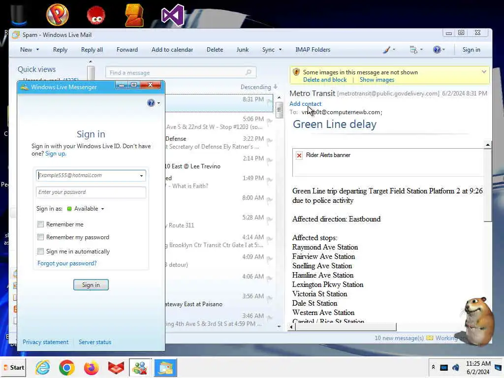The width and height of the screenshot is (504, 378).
Task: Open the Server status link
Action: 95,342
